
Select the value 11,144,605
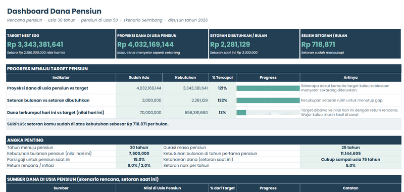pyautogui.click(x=350, y=153)
